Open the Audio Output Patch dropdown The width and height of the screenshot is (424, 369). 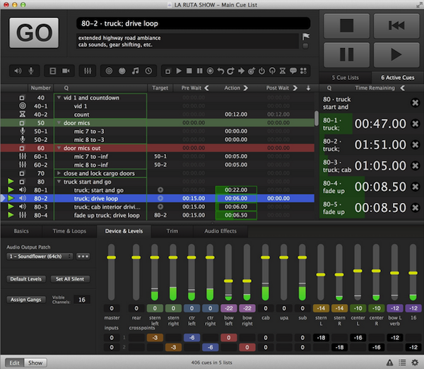(40, 255)
